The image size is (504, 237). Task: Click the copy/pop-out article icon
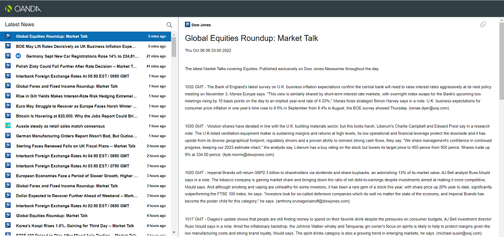point(483,25)
